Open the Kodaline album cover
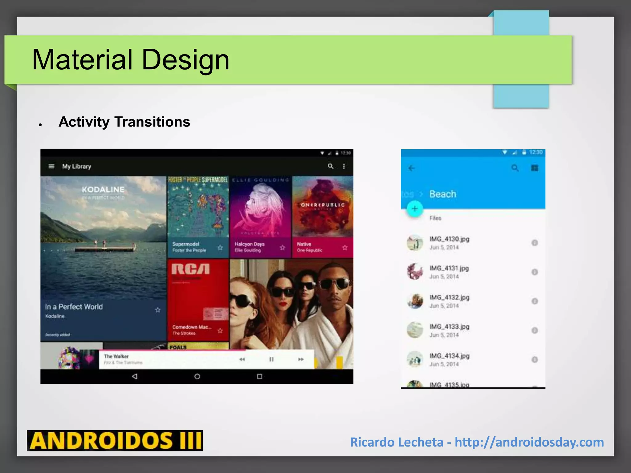The image size is (631, 473). point(103,237)
